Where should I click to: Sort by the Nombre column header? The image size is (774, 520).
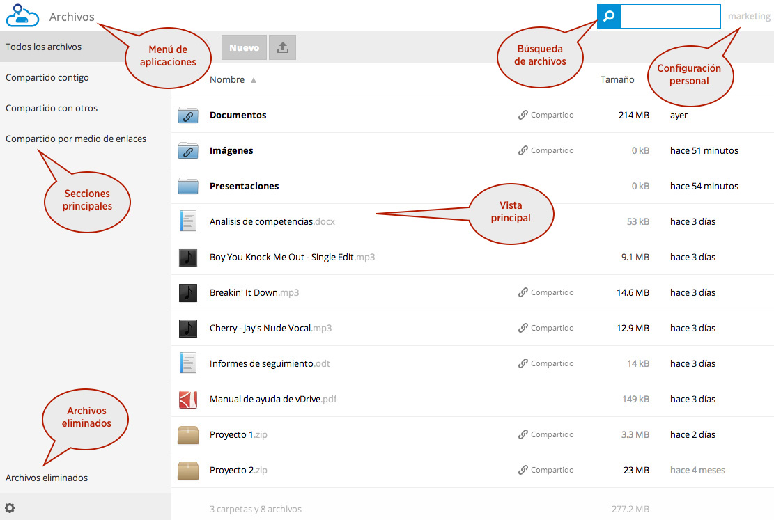pos(227,79)
